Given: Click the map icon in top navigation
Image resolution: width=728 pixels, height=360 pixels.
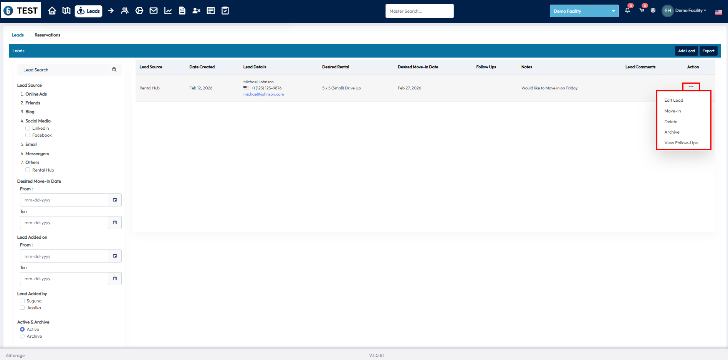Looking at the screenshot, I should (66, 11).
